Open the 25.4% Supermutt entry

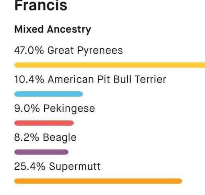pos(57,166)
